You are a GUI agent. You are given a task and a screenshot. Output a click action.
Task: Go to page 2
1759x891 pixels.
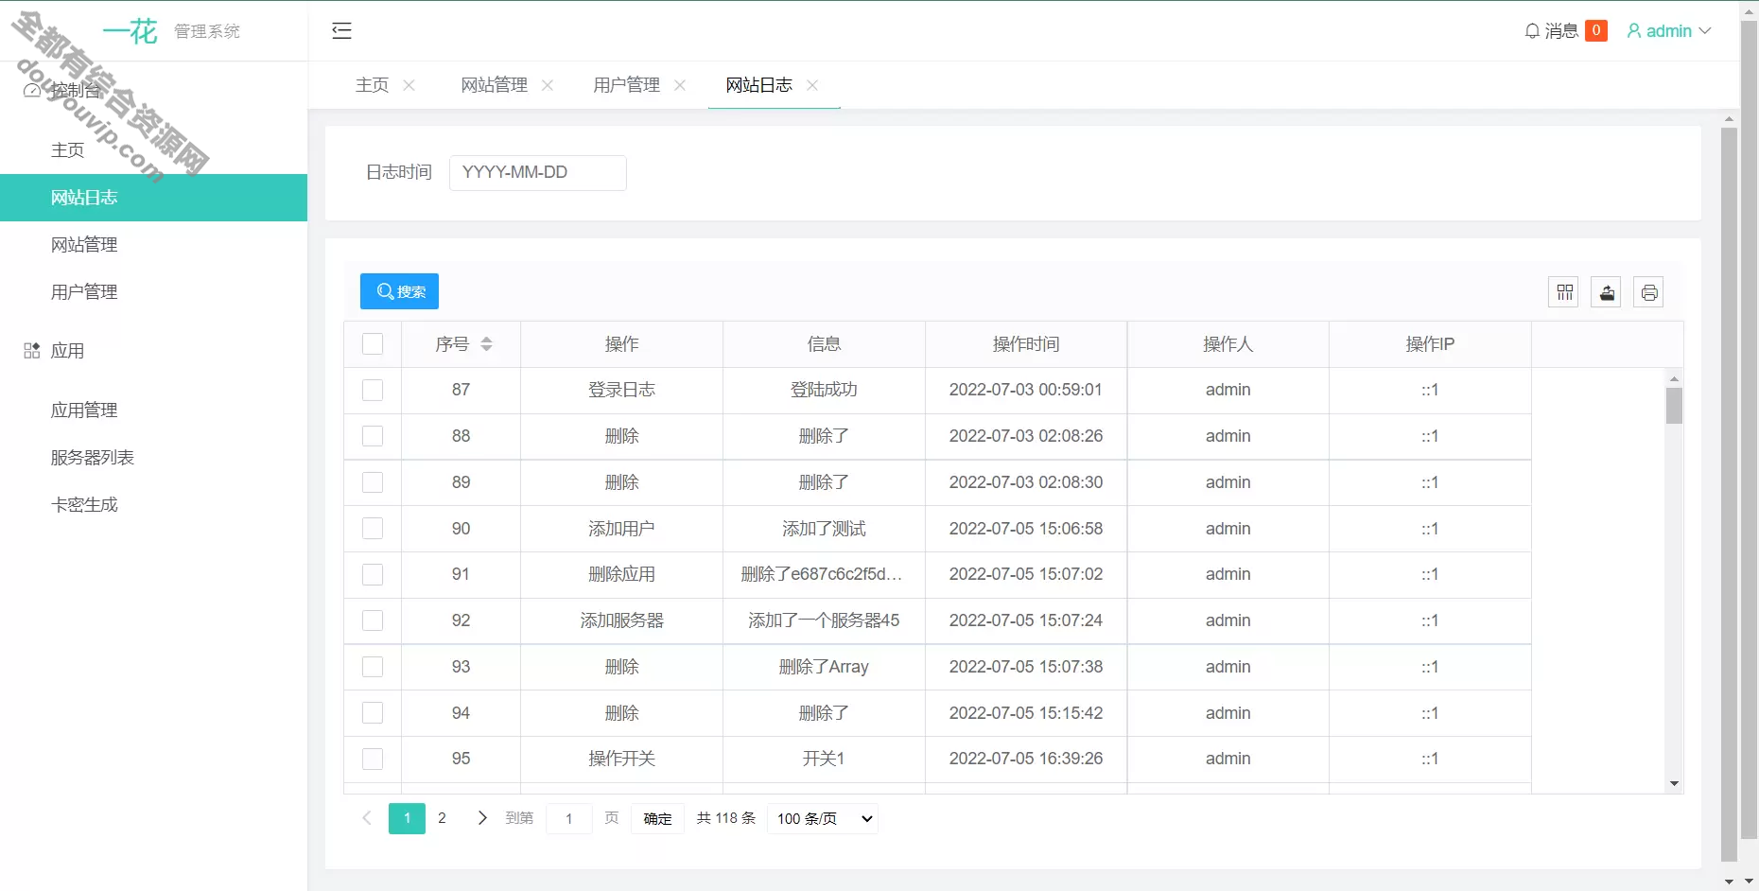tap(442, 819)
